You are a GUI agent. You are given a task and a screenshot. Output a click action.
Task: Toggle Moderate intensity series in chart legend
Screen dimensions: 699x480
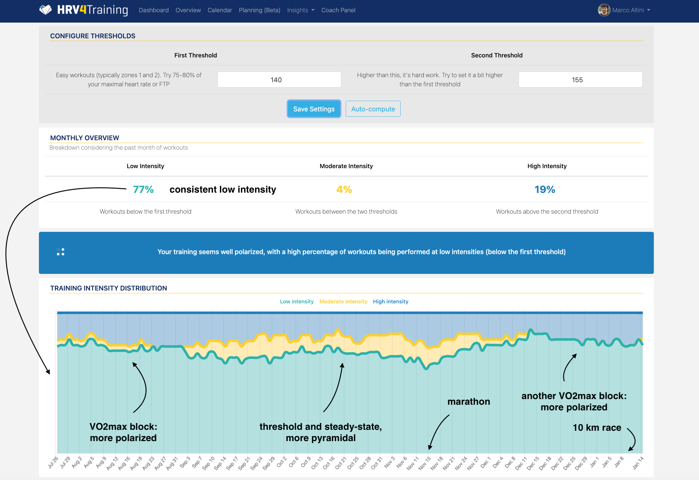tap(343, 301)
